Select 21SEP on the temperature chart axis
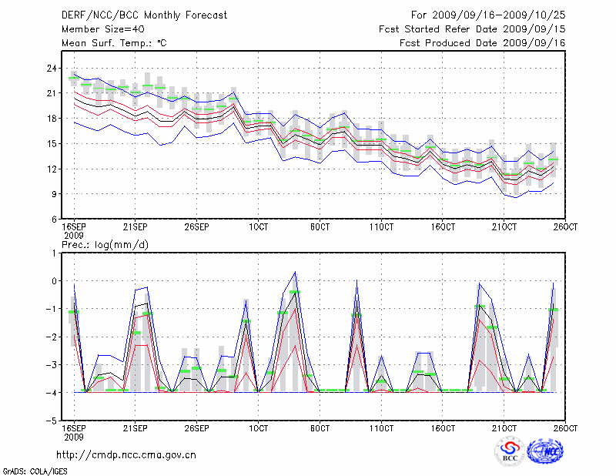The width and height of the screenshot is (616, 476). pyautogui.click(x=135, y=226)
